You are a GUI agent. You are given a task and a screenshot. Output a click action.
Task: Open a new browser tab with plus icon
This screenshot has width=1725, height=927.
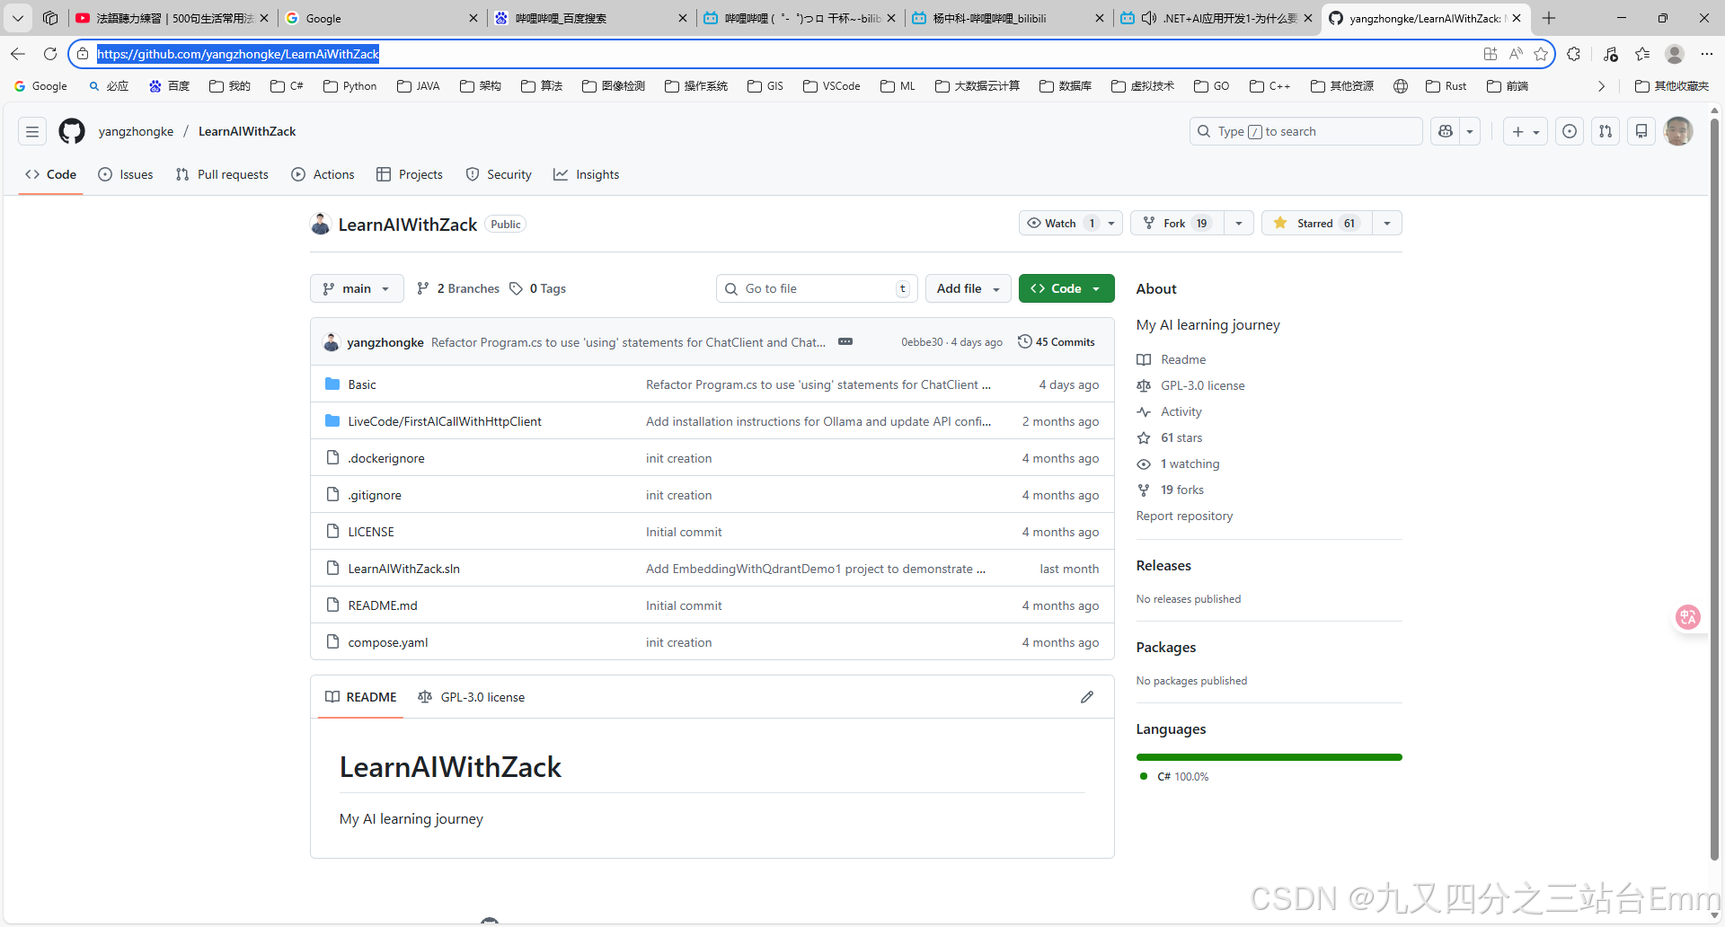(1549, 18)
